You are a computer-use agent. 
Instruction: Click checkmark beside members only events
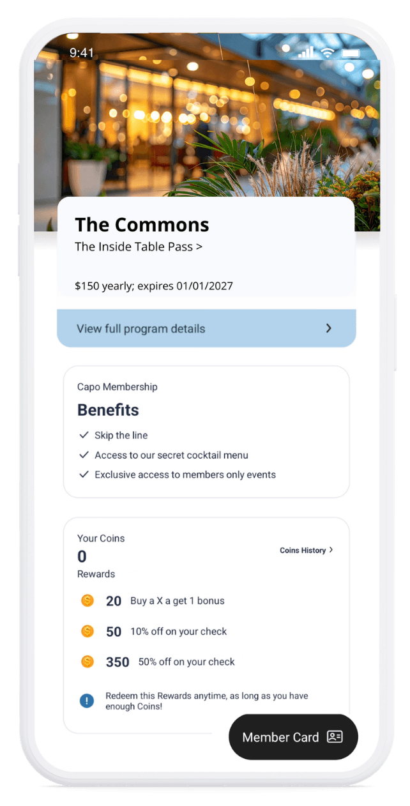point(84,475)
